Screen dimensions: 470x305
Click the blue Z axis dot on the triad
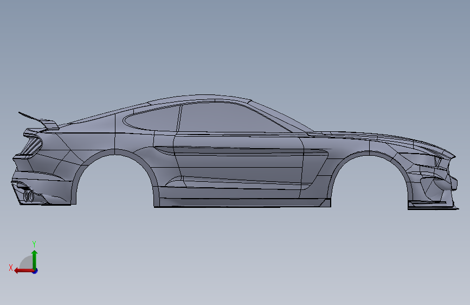(x=35, y=271)
